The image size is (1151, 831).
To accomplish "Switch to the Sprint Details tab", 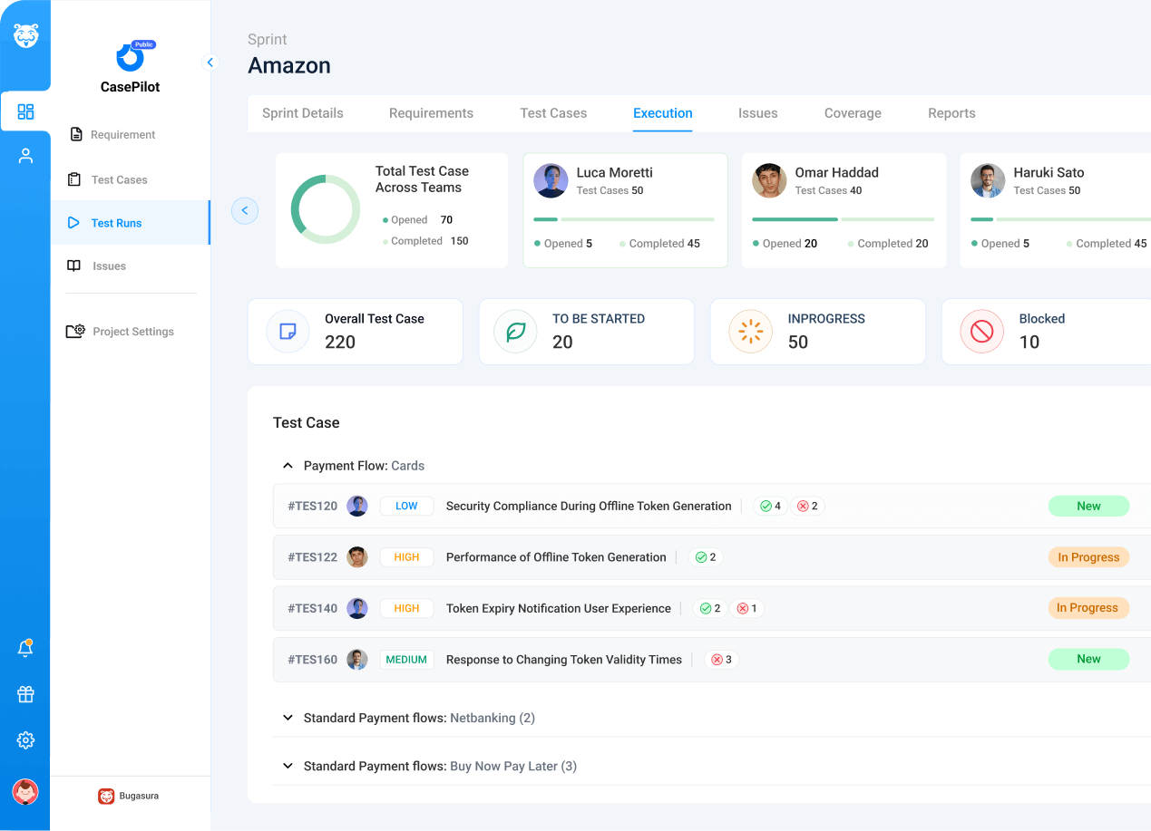I will click(303, 113).
